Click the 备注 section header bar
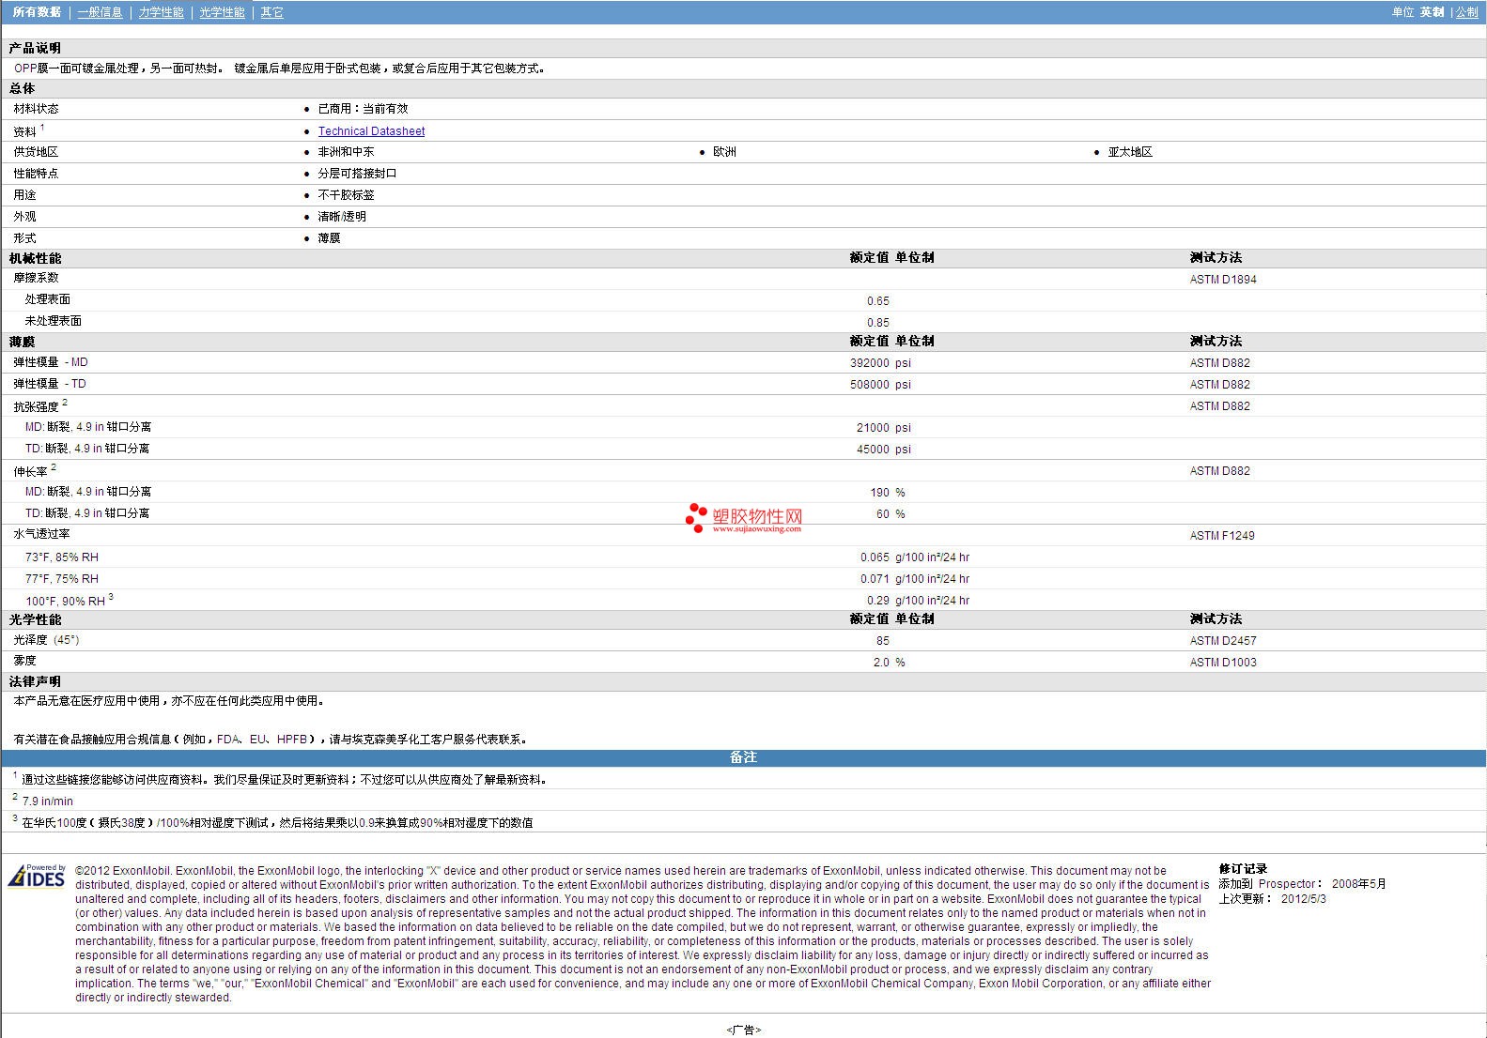This screenshot has width=1487, height=1038. point(743,757)
